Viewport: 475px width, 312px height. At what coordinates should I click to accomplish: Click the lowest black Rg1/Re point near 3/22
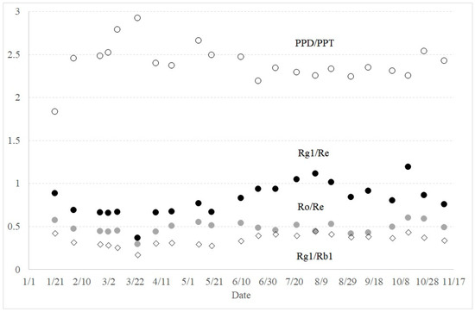pyautogui.click(x=137, y=238)
